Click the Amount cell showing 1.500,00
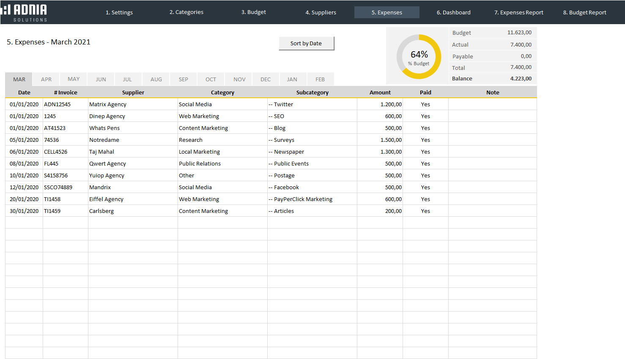This screenshot has height=359, width=625. tap(380, 140)
